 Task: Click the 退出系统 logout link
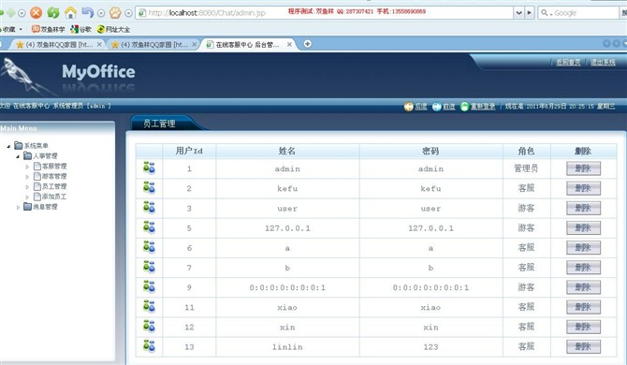click(x=603, y=62)
